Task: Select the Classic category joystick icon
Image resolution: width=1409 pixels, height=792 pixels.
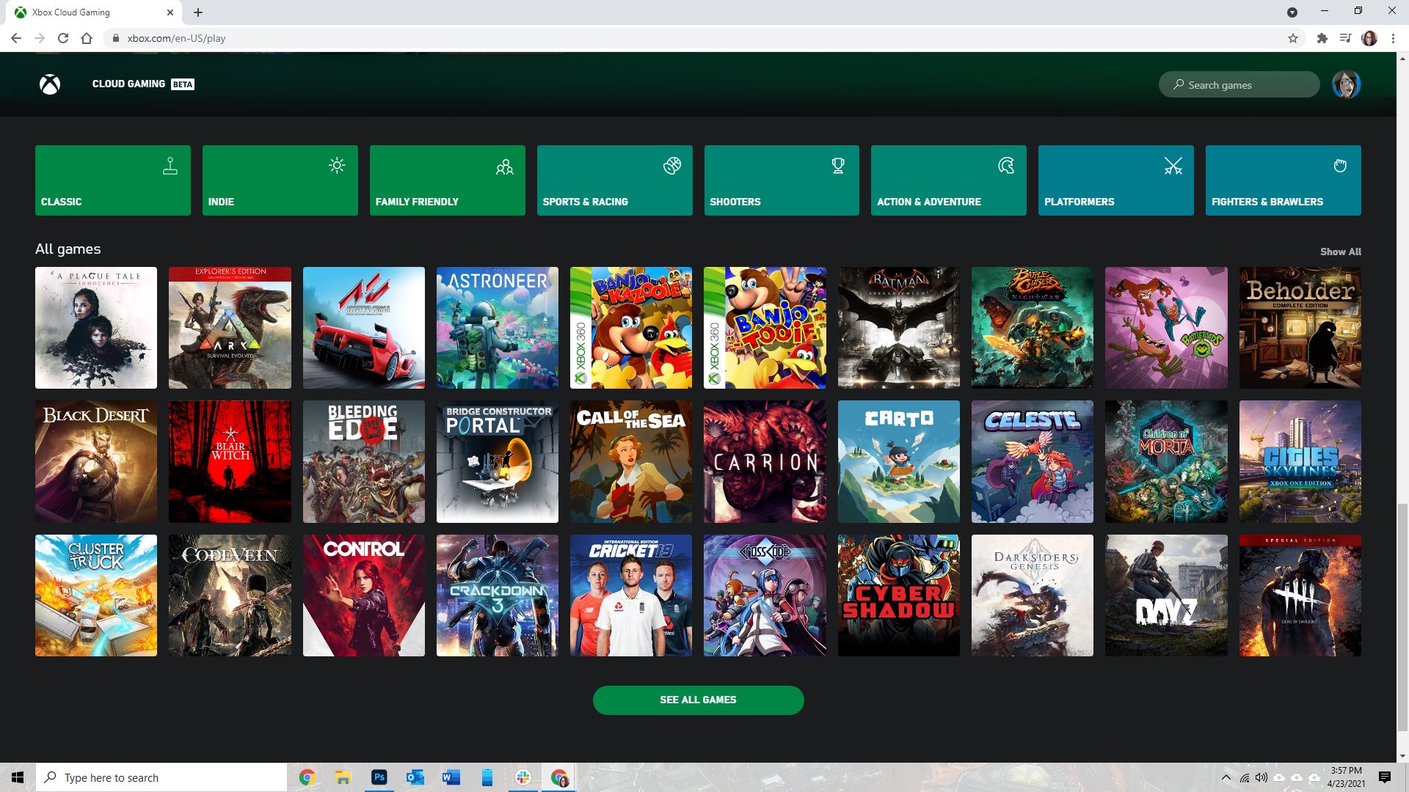Action: [x=170, y=166]
